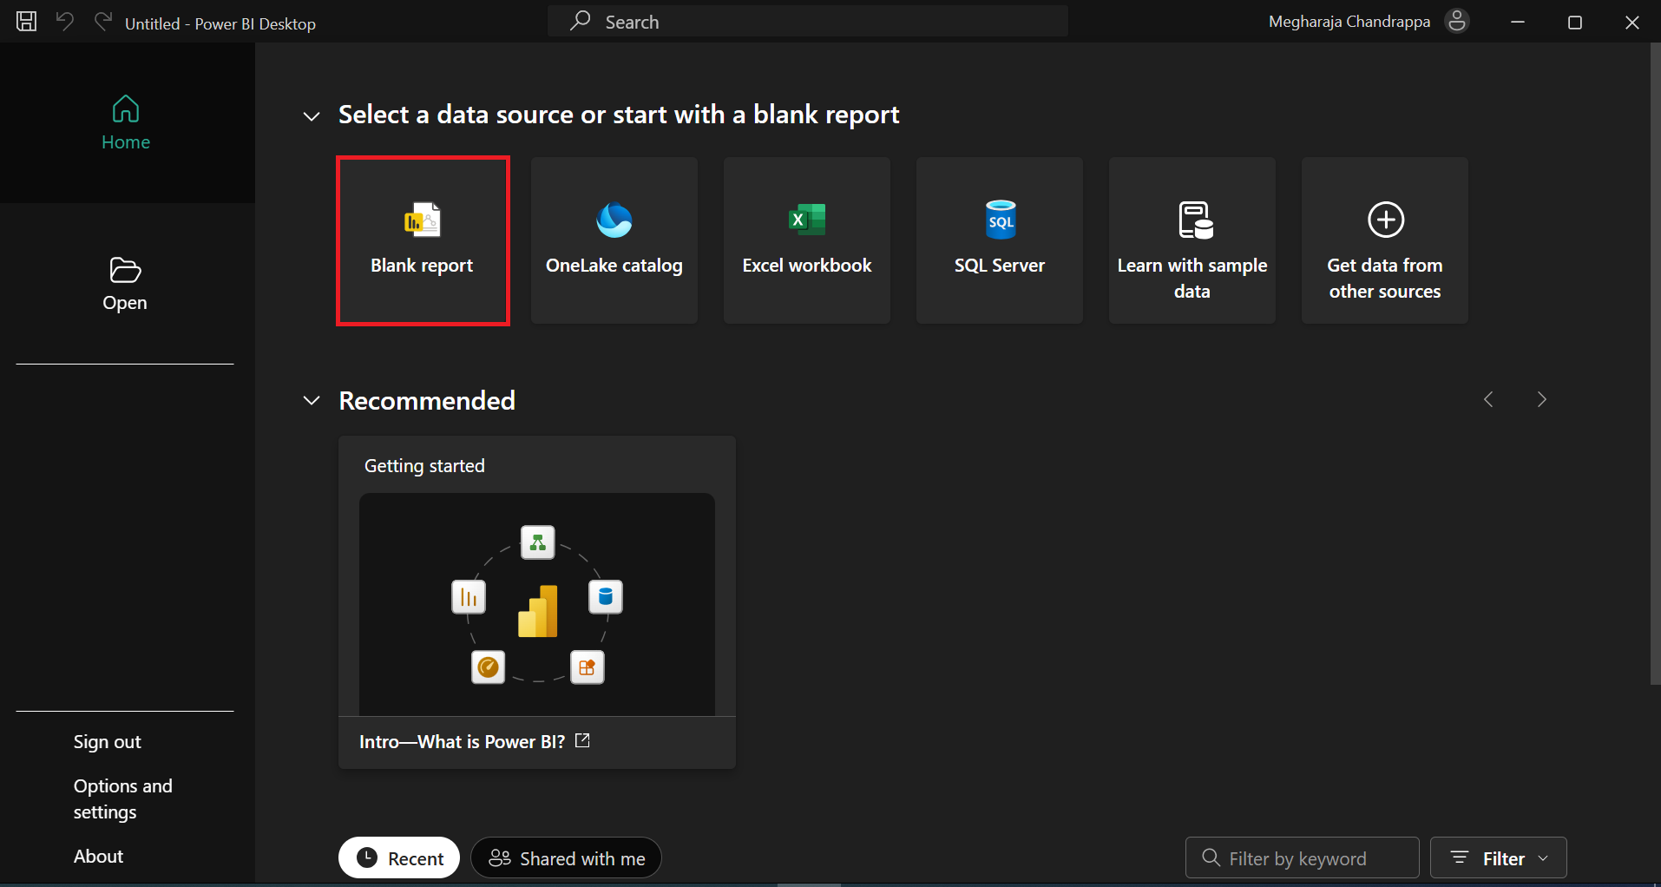Switch to the Recent tab
Screen dimensions: 1661x887
click(x=399, y=858)
